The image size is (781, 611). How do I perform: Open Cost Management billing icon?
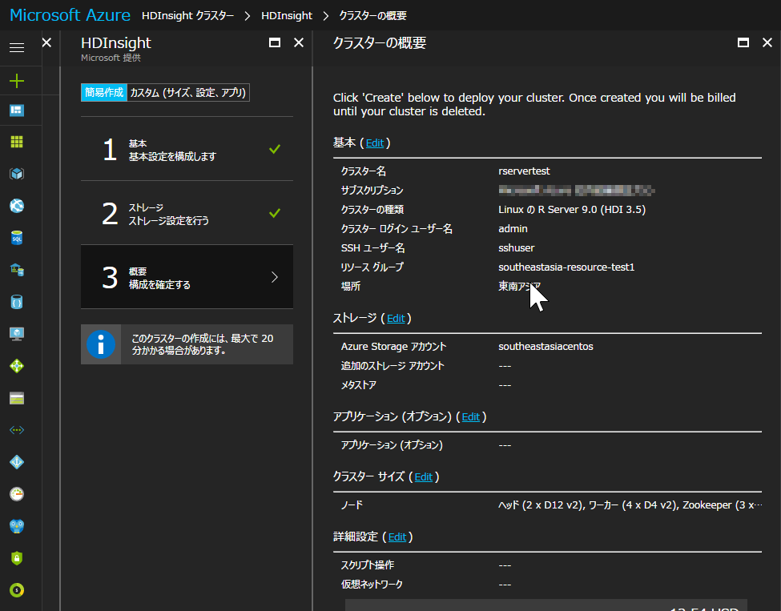[x=17, y=590]
